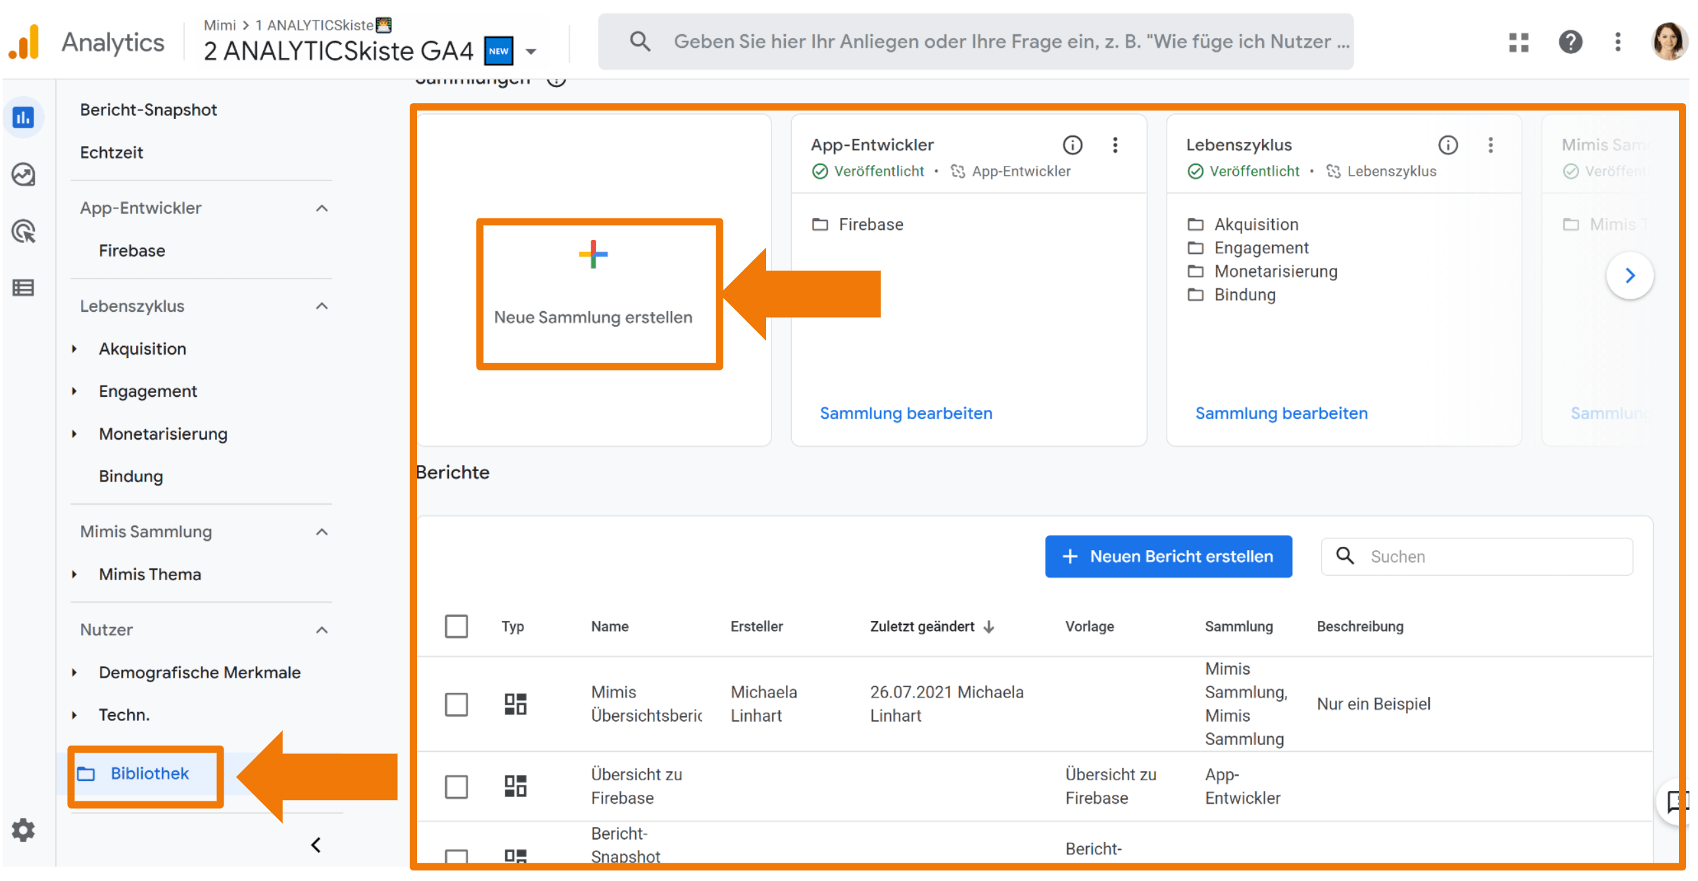Open the three-dot menu on Lebenszyklus card

click(1490, 145)
